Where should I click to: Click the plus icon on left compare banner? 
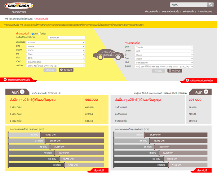click(5, 80)
